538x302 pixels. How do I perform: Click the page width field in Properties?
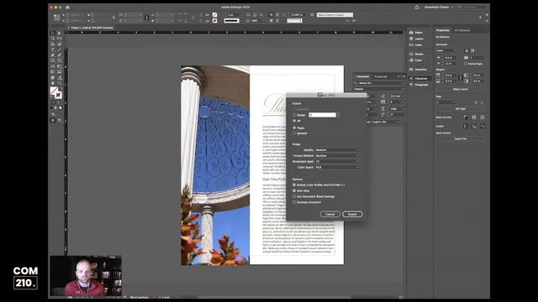pyautogui.click(x=450, y=58)
